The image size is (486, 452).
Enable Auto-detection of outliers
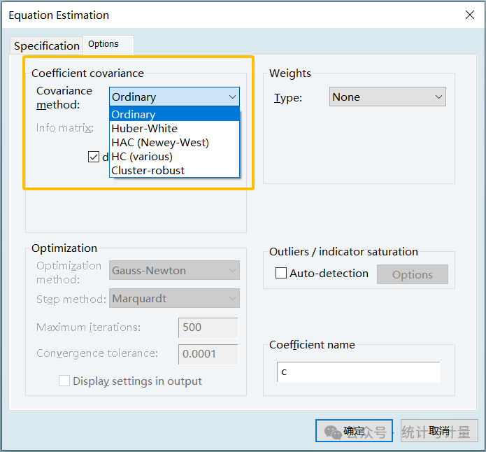281,273
